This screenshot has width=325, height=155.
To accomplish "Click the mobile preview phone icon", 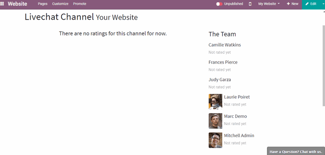I will point(250,4).
